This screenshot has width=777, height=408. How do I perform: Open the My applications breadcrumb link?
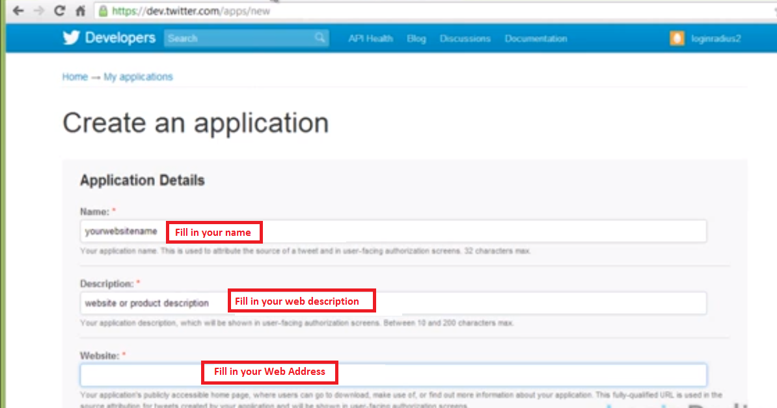click(x=138, y=77)
